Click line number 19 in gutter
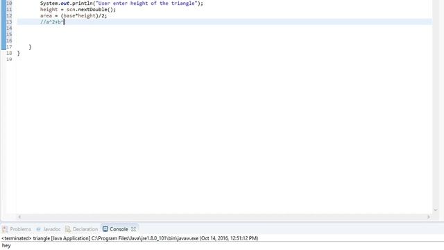 coord(9,59)
